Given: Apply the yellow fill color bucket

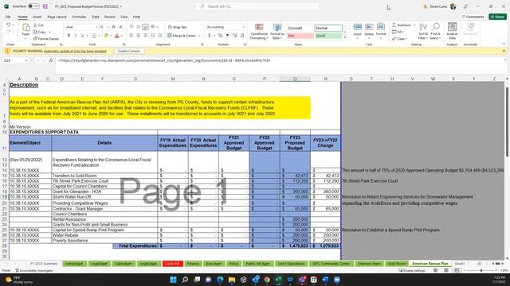Looking at the screenshot, I should tap(106, 35).
